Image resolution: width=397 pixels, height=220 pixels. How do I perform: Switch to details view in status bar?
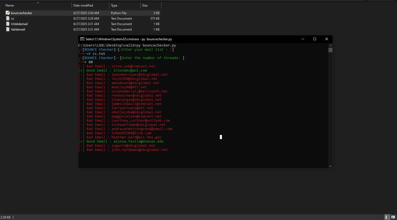click(x=387, y=217)
